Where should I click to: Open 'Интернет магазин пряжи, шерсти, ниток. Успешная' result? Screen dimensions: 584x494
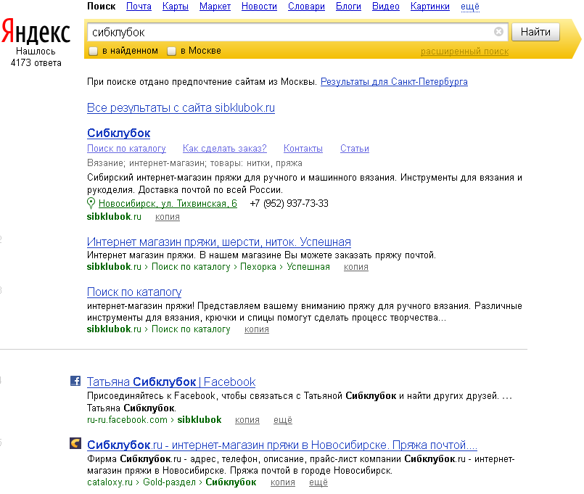point(219,242)
